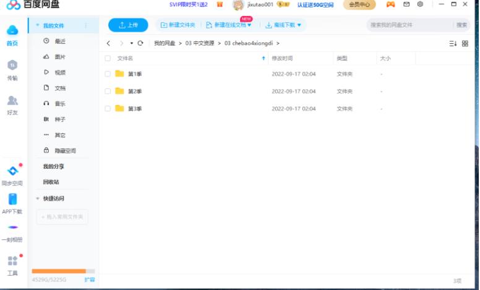This screenshot has width=480, height=290.
Task: Check the box for folder 第1季
Action: [108, 74]
